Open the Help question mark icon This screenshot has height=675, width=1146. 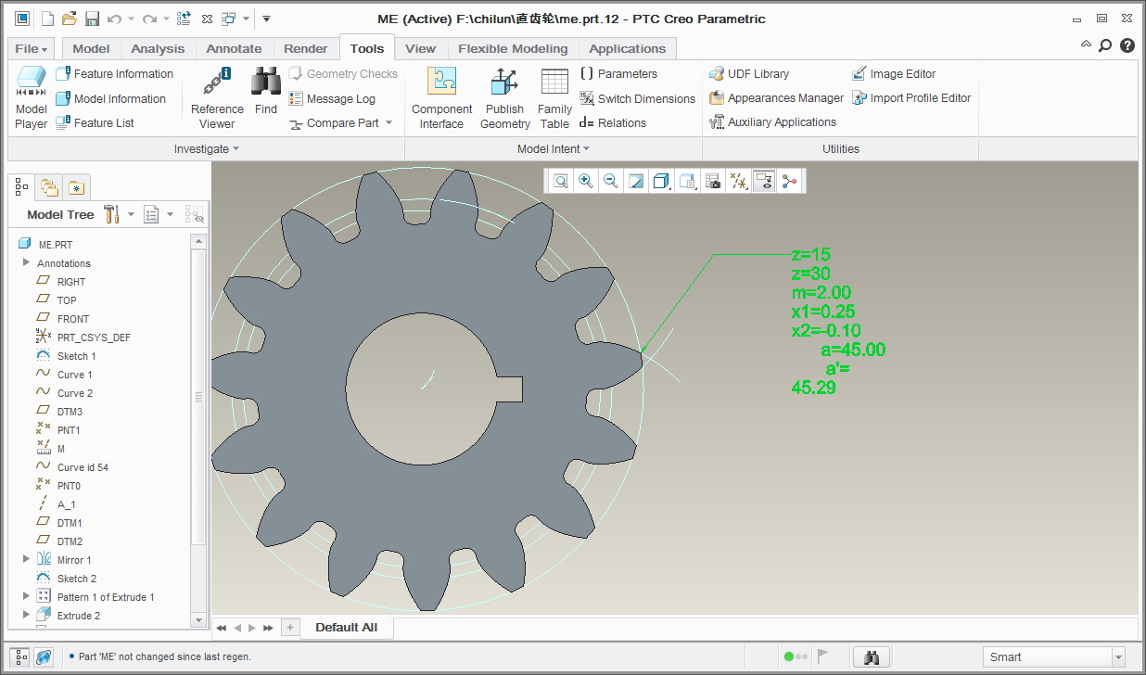click(x=1127, y=45)
